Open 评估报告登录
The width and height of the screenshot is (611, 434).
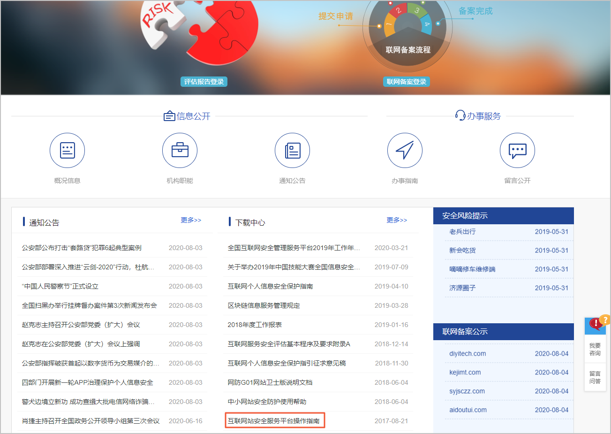pos(204,81)
